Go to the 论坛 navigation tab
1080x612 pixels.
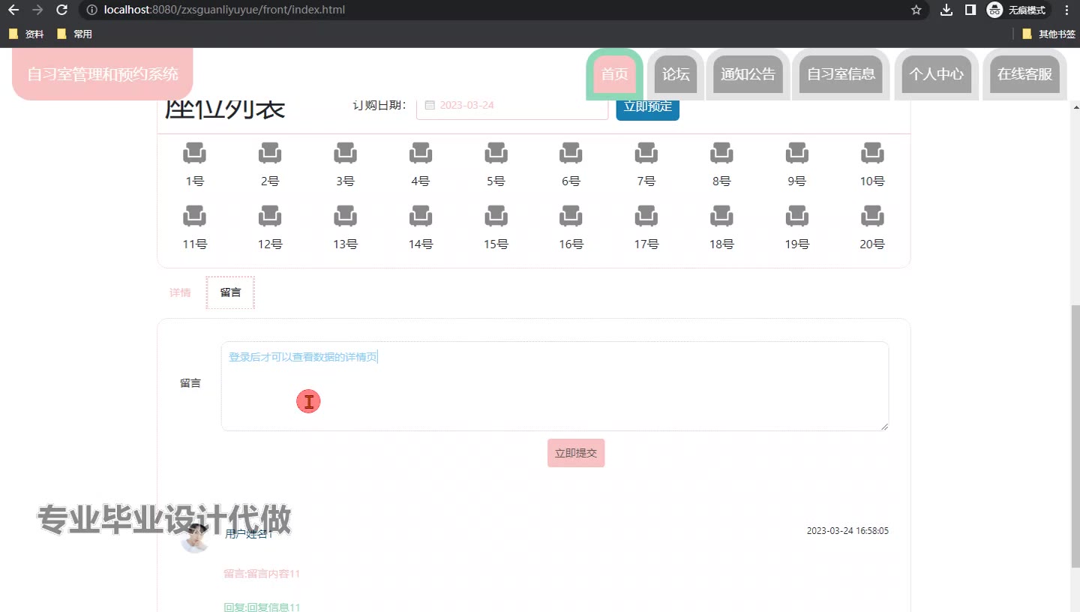point(676,74)
